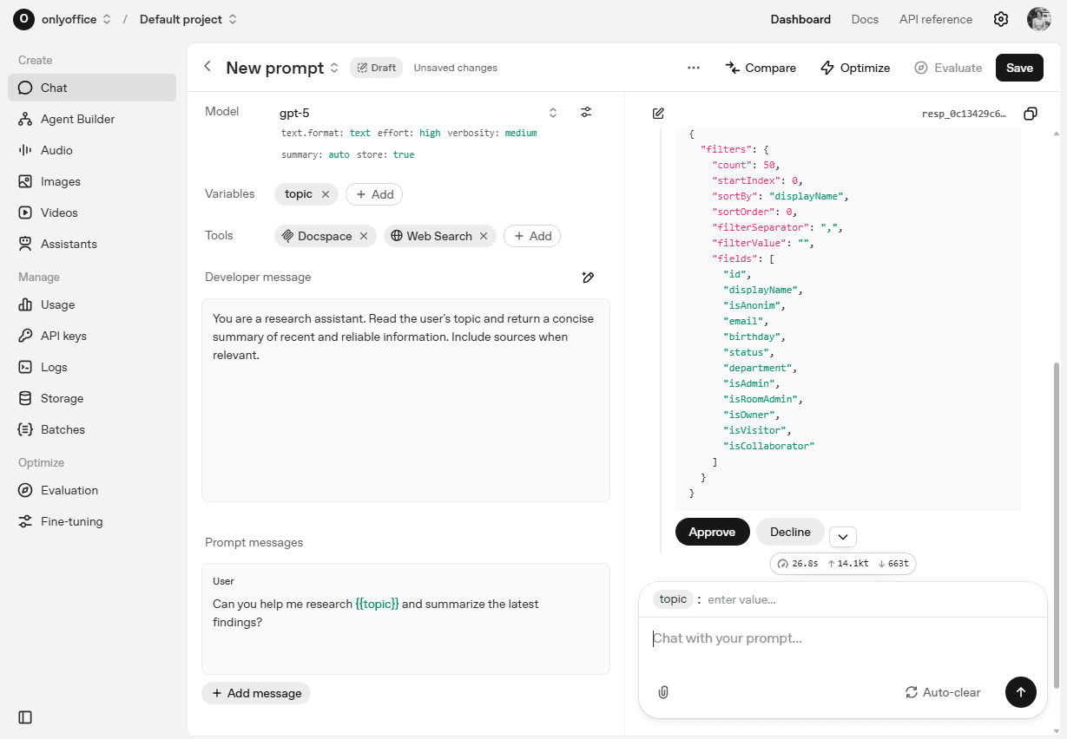The height and width of the screenshot is (739, 1067).
Task: Attach a file with the paperclip icon
Action: tap(663, 692)
